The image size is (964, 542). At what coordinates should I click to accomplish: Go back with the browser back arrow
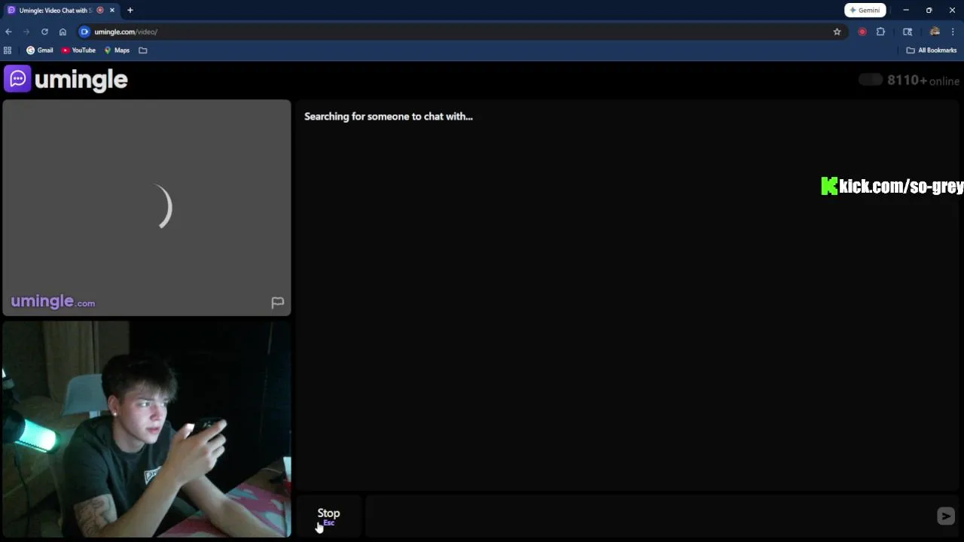[x=8, y=32]
